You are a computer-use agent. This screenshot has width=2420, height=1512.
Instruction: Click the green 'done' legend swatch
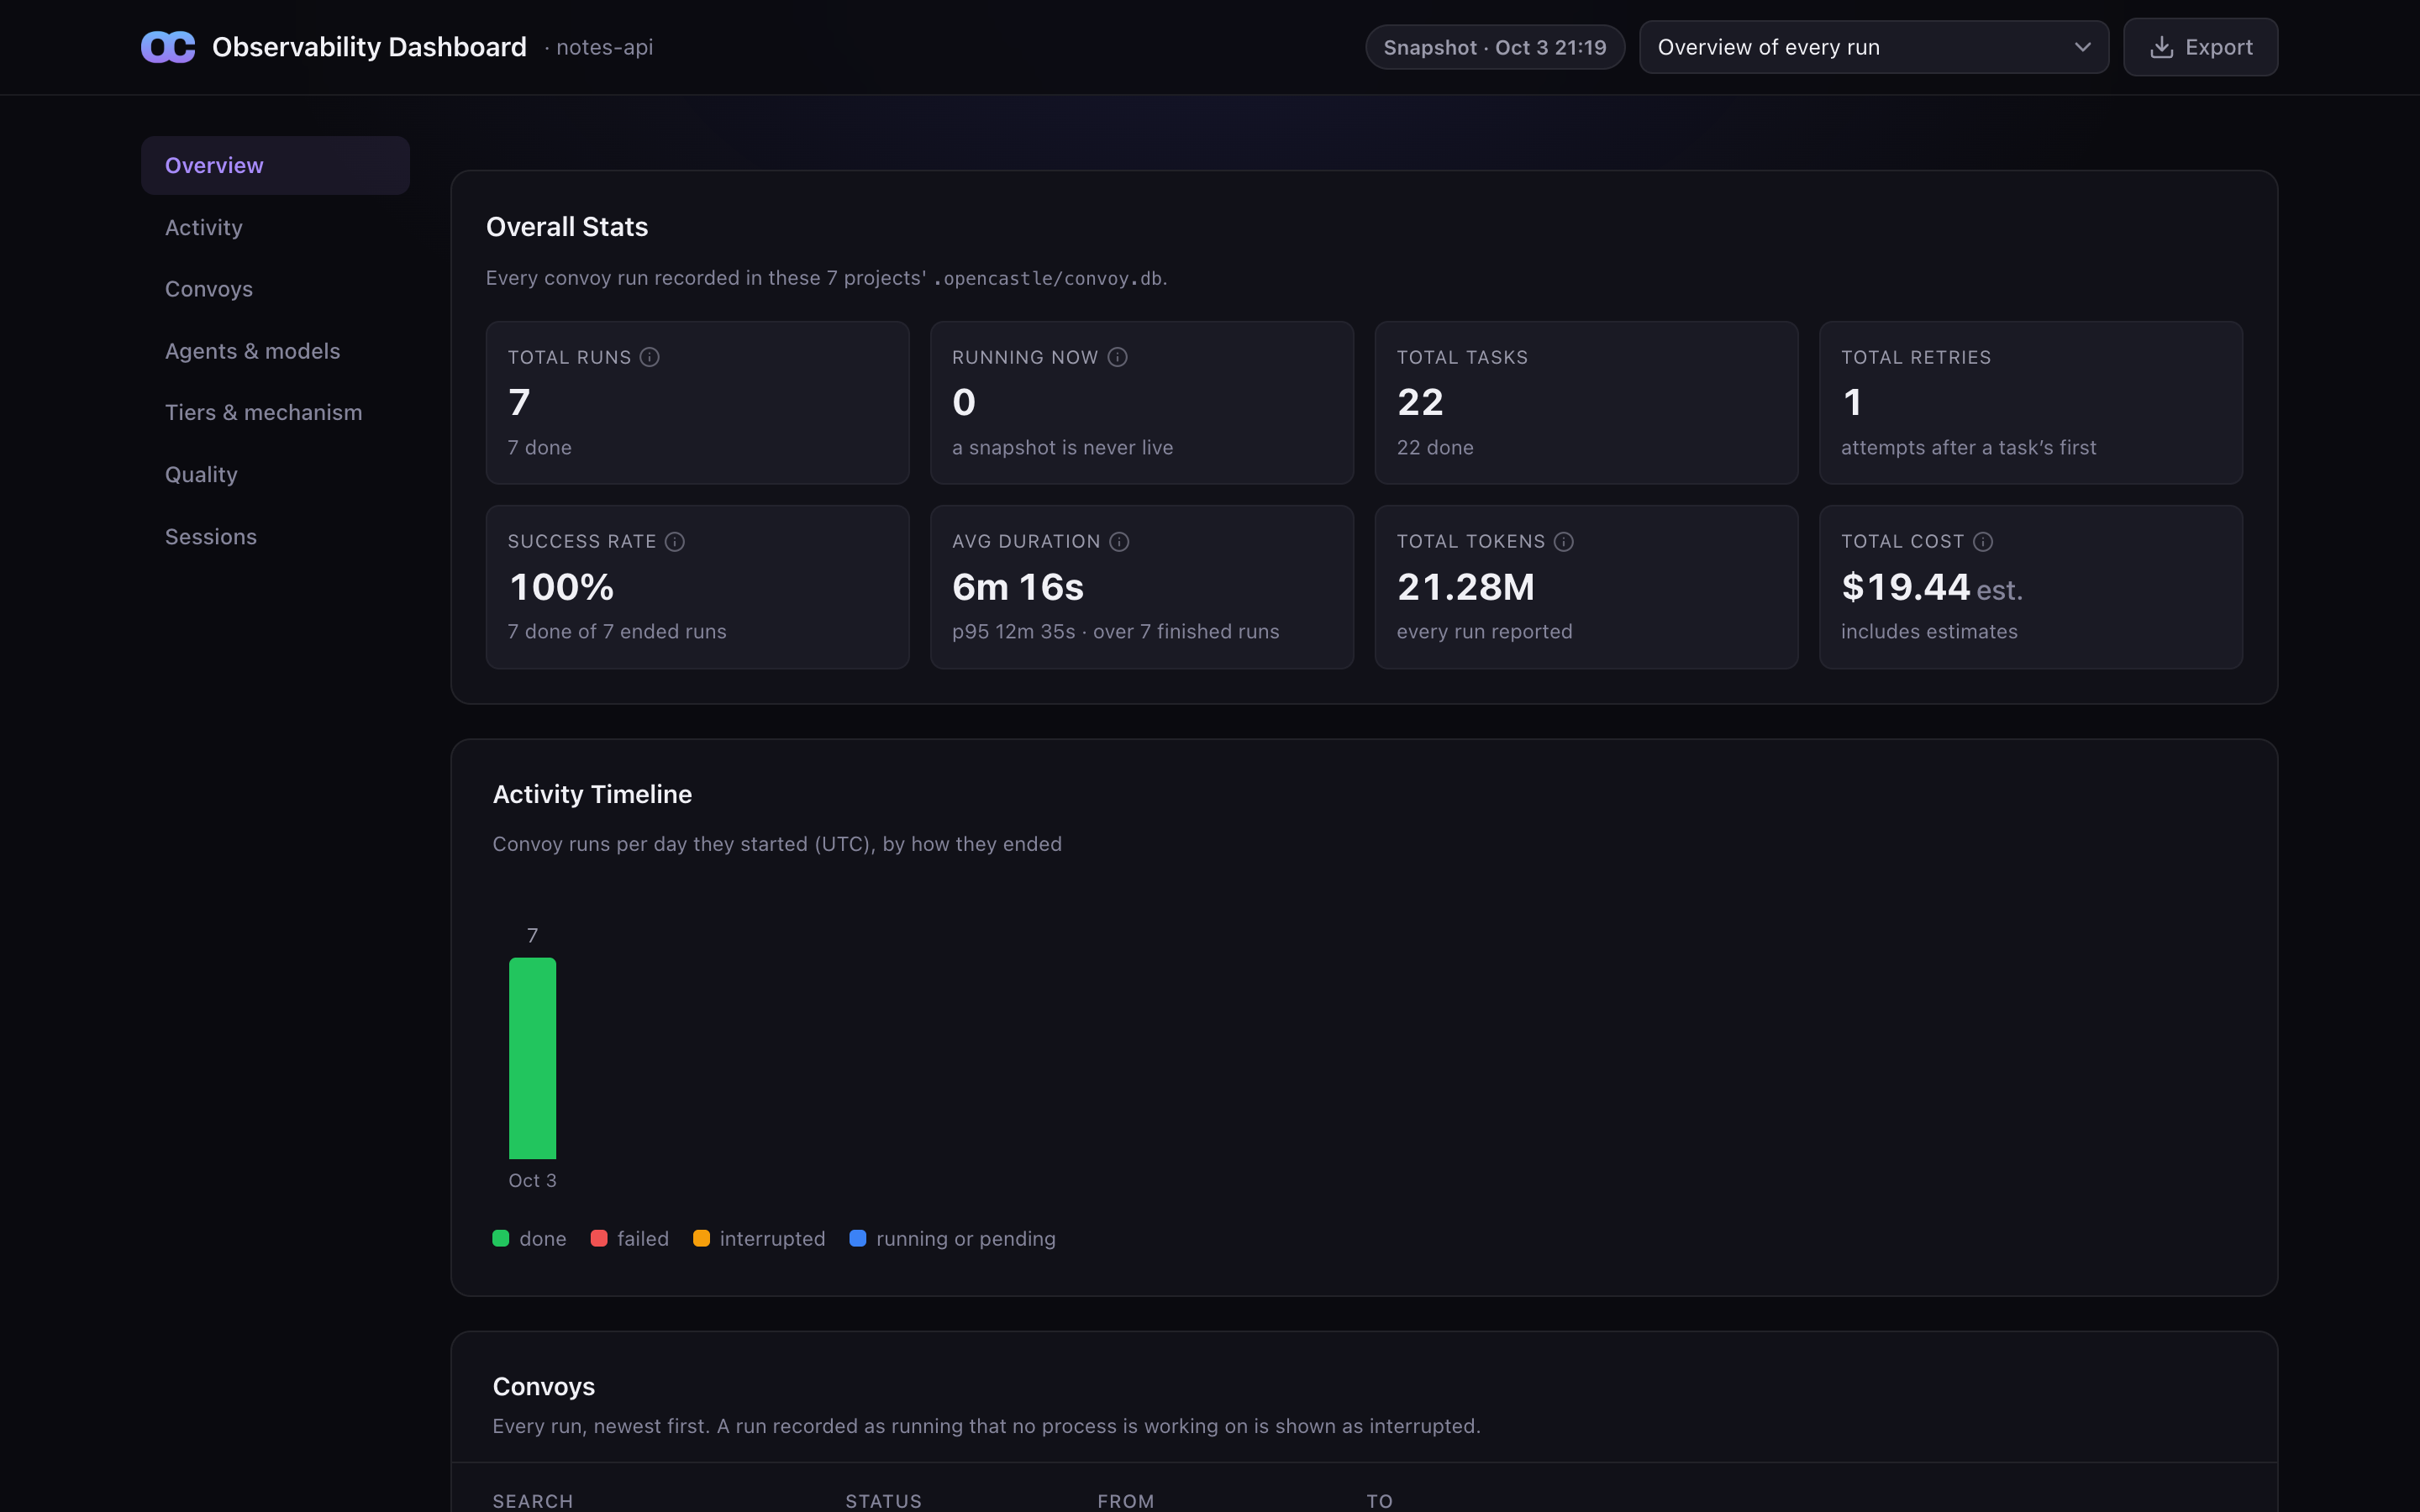[x=501, y=1238]
